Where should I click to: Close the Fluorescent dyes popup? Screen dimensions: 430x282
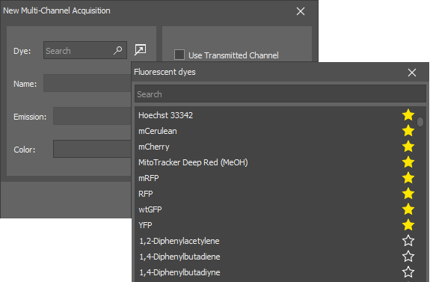(412, 73)
